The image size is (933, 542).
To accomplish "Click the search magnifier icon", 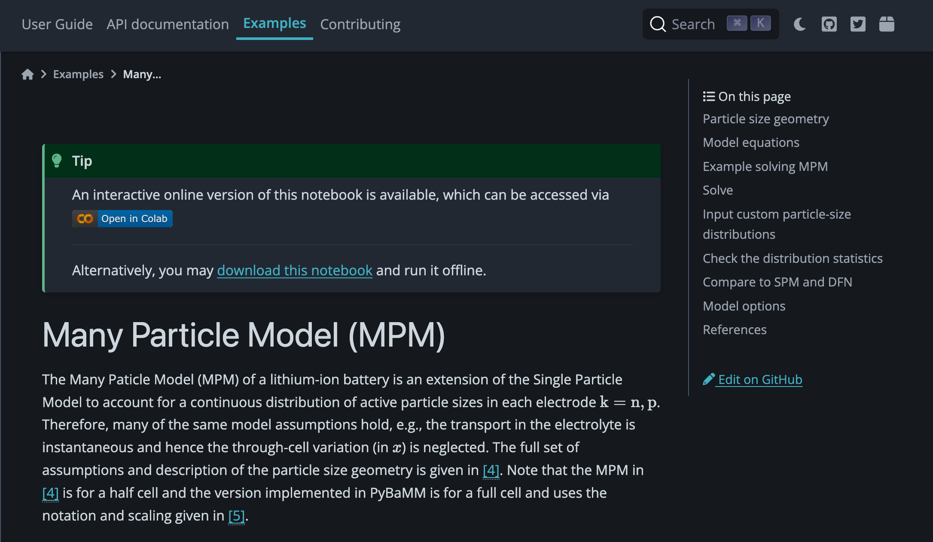I will [657, 24].
